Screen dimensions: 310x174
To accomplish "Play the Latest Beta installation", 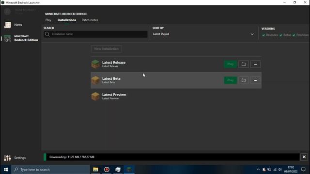I will pos(231,80).
